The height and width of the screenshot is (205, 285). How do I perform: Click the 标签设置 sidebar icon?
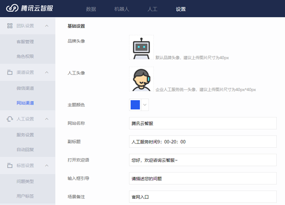point(10,166)
